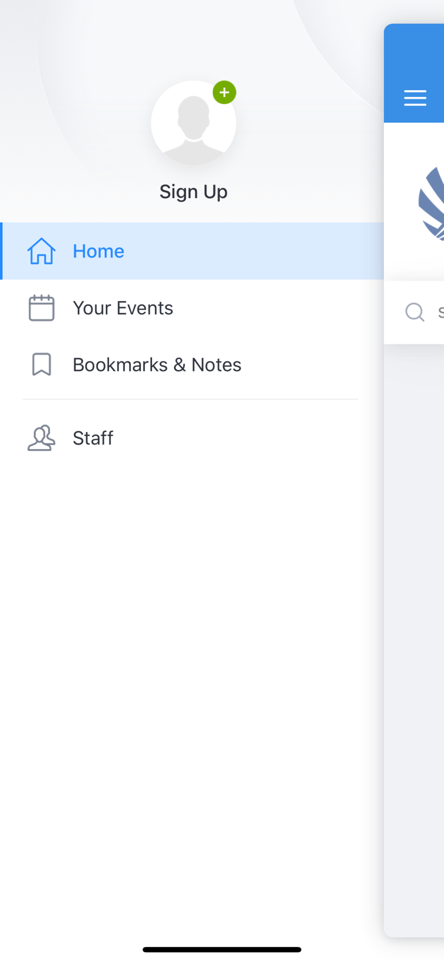
Task: Click the Home house icon
Action: tap(41, 251)
